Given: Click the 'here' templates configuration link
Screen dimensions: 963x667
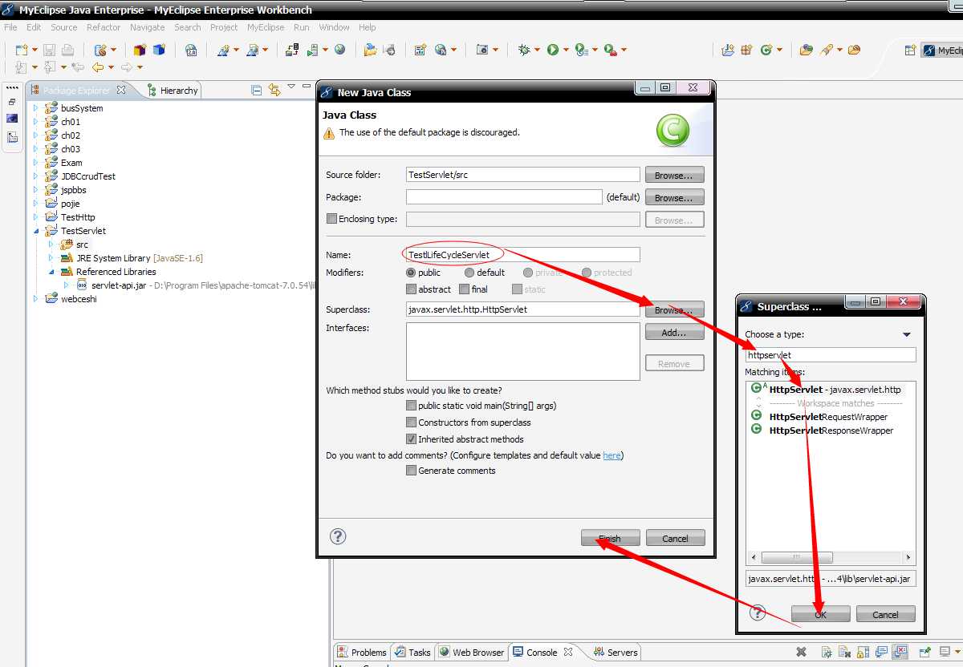Looking at the screenshot, I should (x=612, y=455).
